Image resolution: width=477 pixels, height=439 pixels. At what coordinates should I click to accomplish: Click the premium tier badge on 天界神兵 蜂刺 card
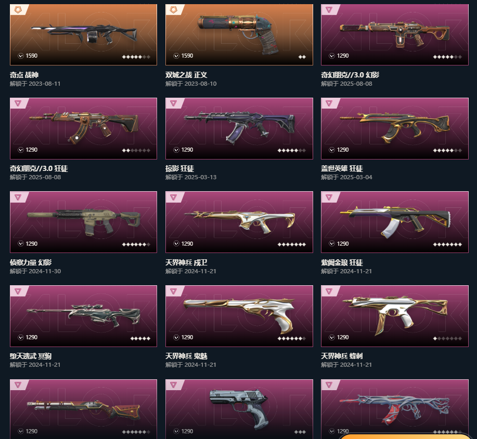[x=329, y=291]
